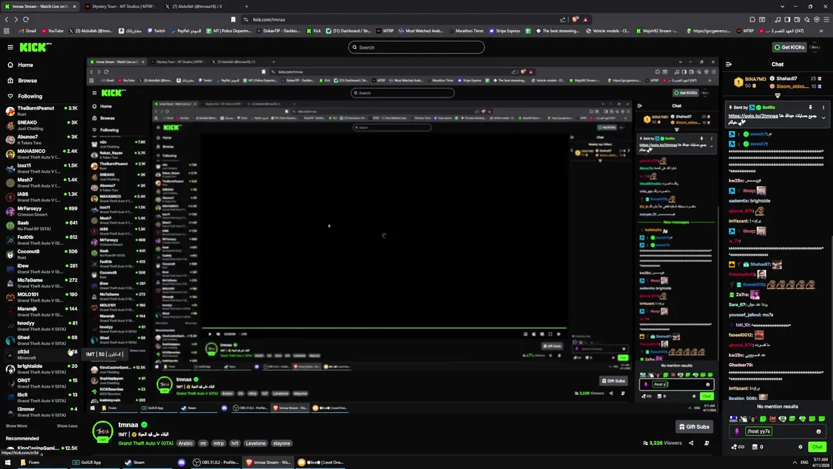
Task: Click the KICKs balance icon
Action: 758,447
